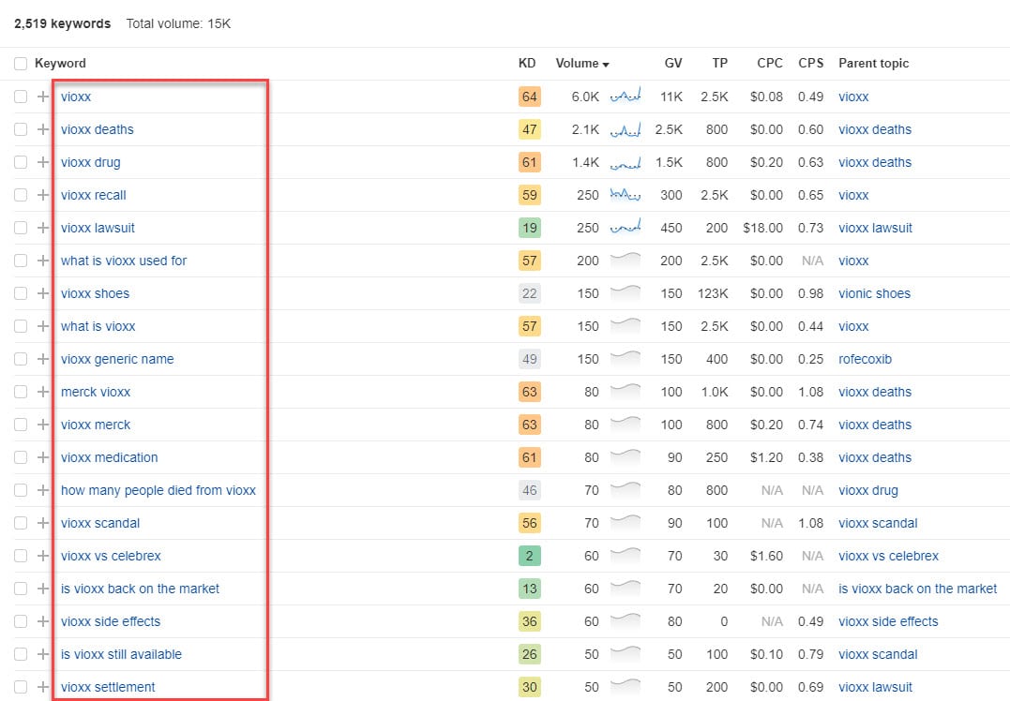Check the box for keyword vioxx
Image resolution: width=1010 pixels, height=701 pixels.
(x=21, y=97)
